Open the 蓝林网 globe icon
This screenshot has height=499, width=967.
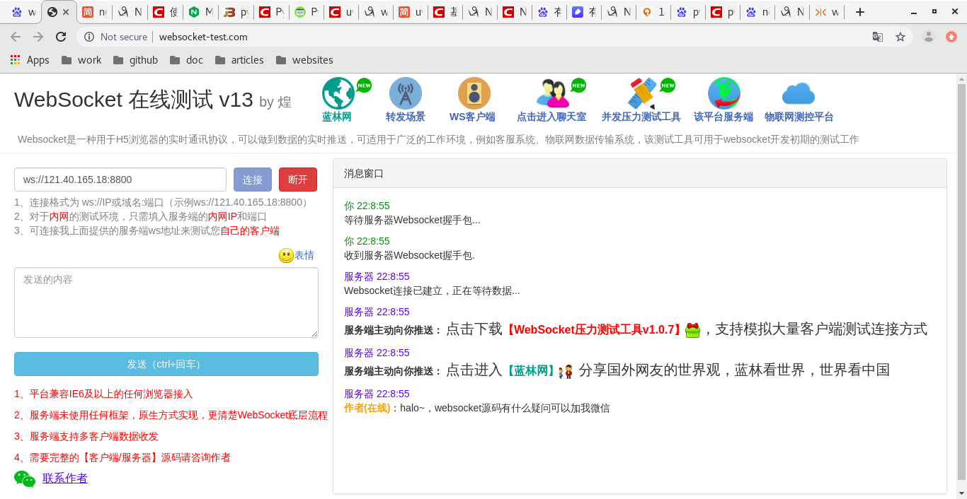click(x=338, y=93)
